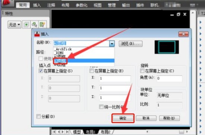
Task: Restore down the drawing document window
Action: tap(179, 15)
